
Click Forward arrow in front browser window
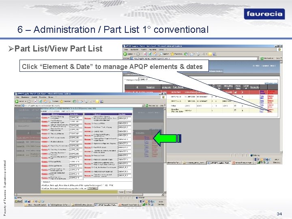[29, 101]
